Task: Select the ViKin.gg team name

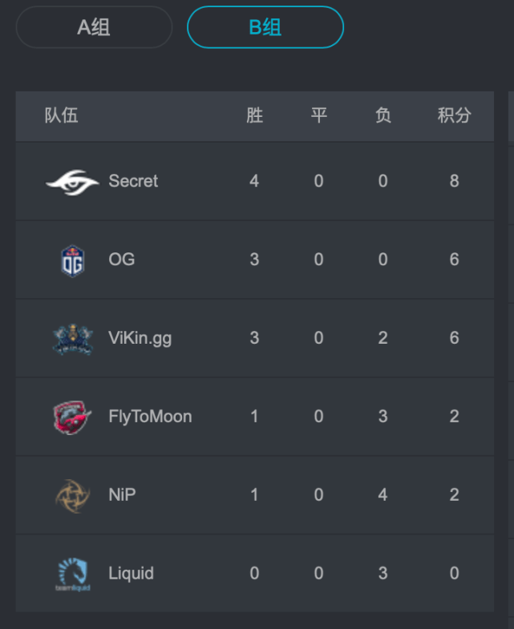Action: (140, 338)
